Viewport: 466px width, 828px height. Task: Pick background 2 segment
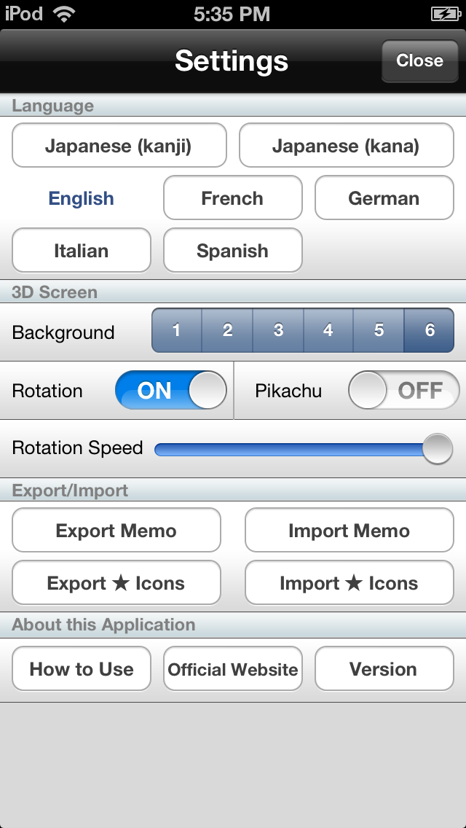[x=227, y=331]
